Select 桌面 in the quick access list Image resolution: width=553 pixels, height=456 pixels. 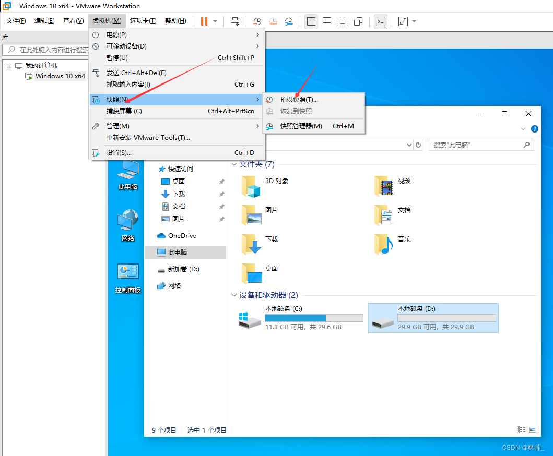coord(178,182)
